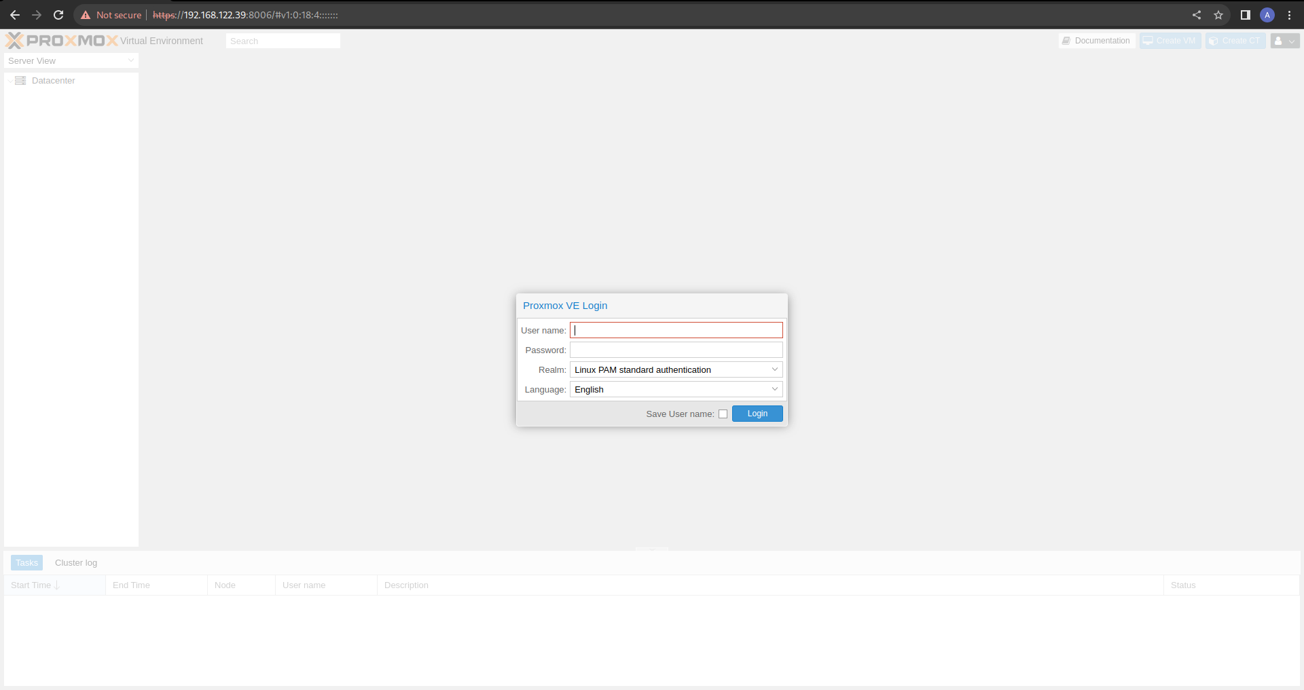Bookmark this page with the star icon
Viewport: 1304px width, 690px height.
(1218, 15)
